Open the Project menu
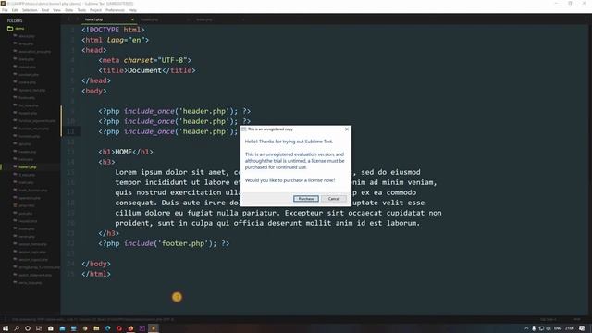This screenshot has width=592, height=333. [x=95, y=10]
